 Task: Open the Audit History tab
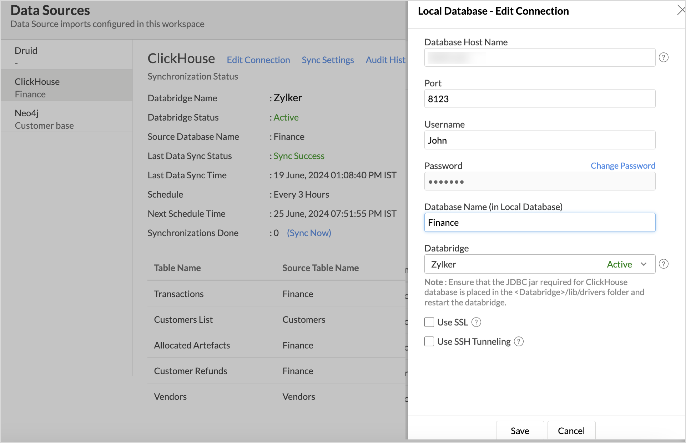click(385, 60)
